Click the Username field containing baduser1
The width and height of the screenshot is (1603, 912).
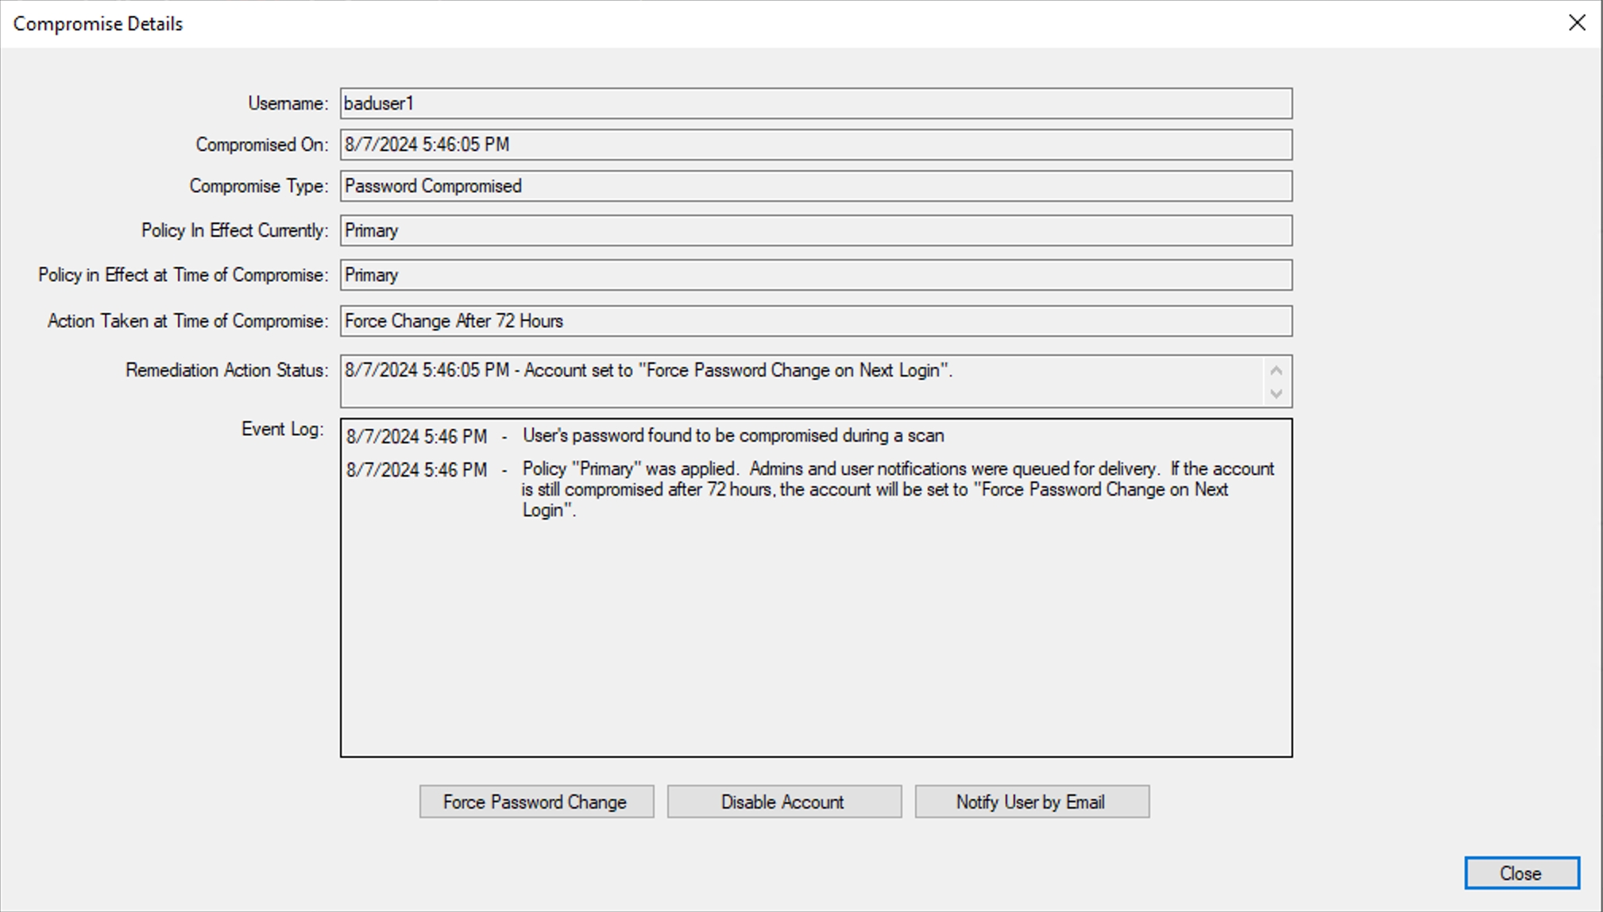815,103
